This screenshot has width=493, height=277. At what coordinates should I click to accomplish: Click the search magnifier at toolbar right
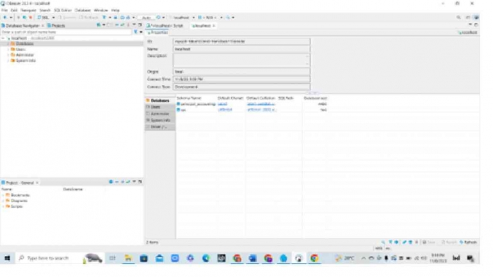tap(458, 17)
